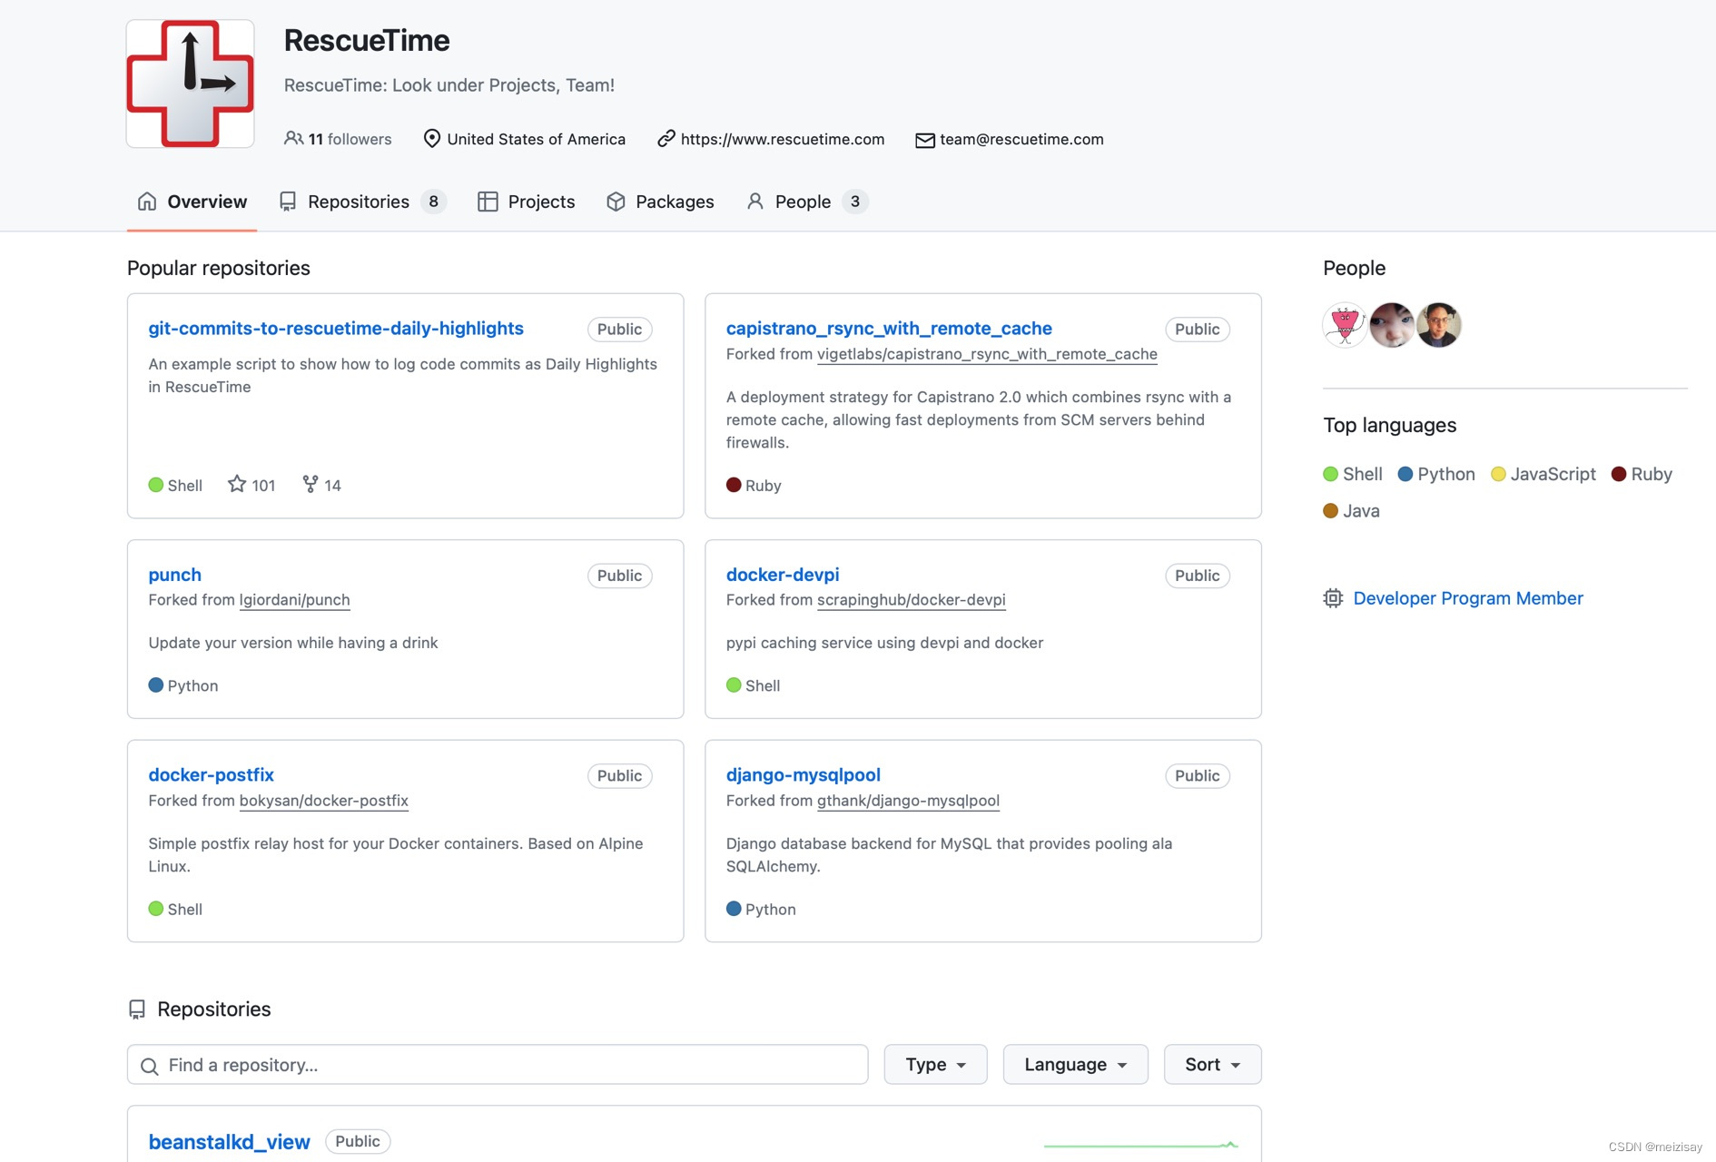Open the second member avatar in People

[1392, 325]
